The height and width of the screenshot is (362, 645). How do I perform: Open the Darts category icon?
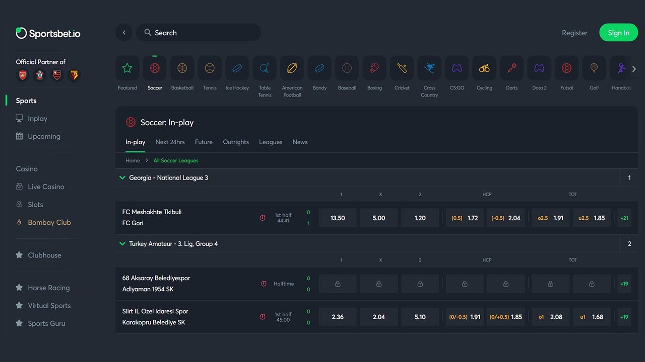tap(512, 68)
